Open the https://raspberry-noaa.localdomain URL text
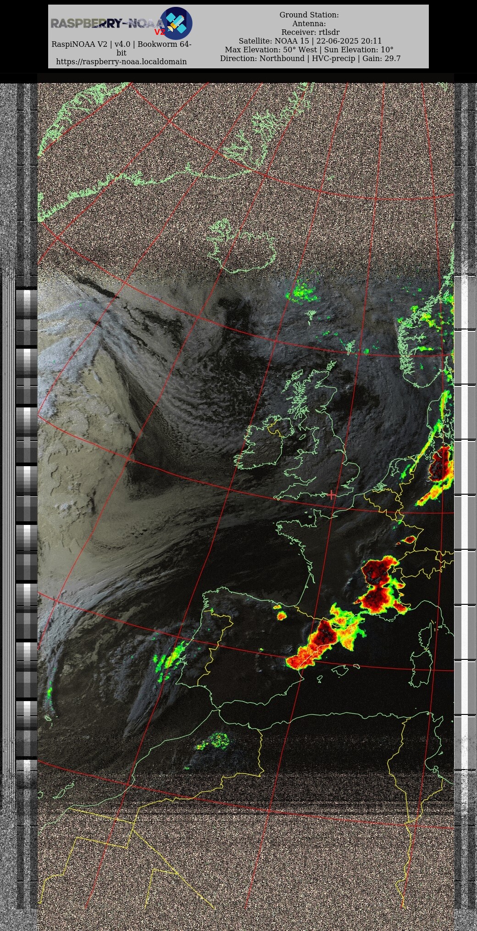477x931 pixels. pos(121,61)
